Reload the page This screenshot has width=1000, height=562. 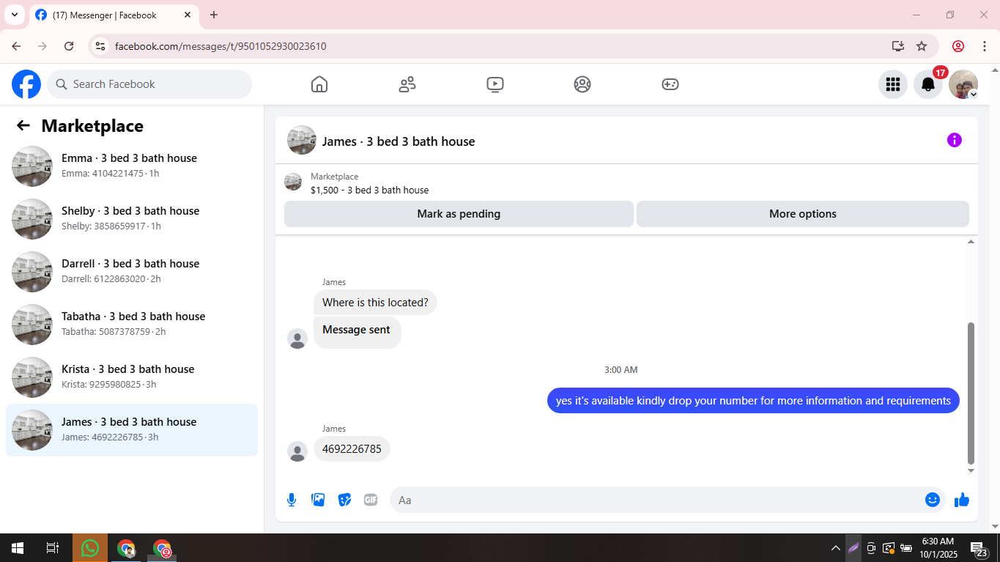(x=69, y=46)
